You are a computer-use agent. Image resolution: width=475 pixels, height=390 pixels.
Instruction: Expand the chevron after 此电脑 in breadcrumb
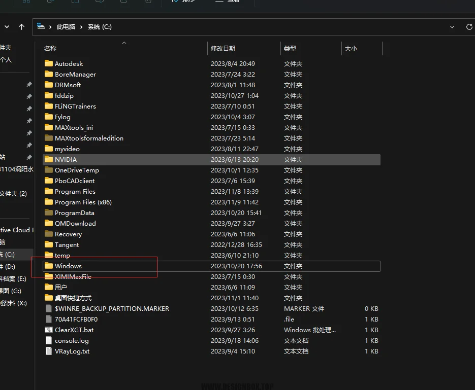click(81, 27)
